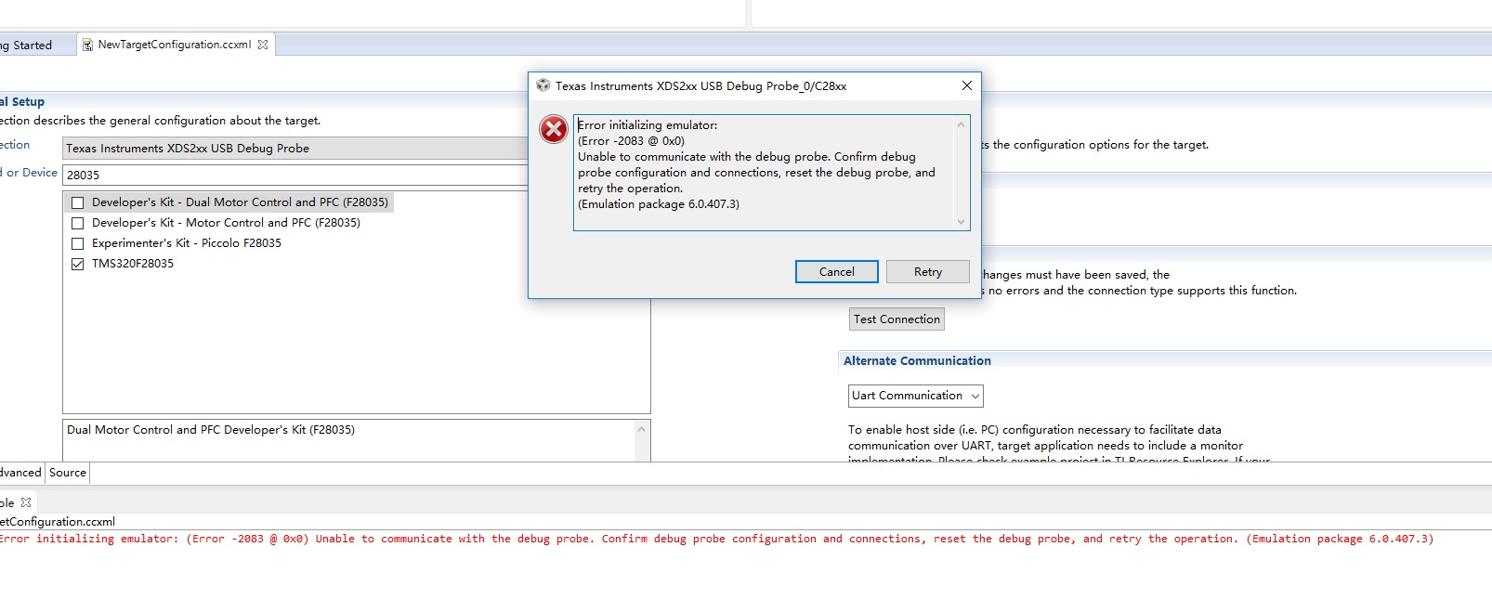Open the Uart Communication dropdown
The image size is (1492, 599).
(x=915, y=396)
